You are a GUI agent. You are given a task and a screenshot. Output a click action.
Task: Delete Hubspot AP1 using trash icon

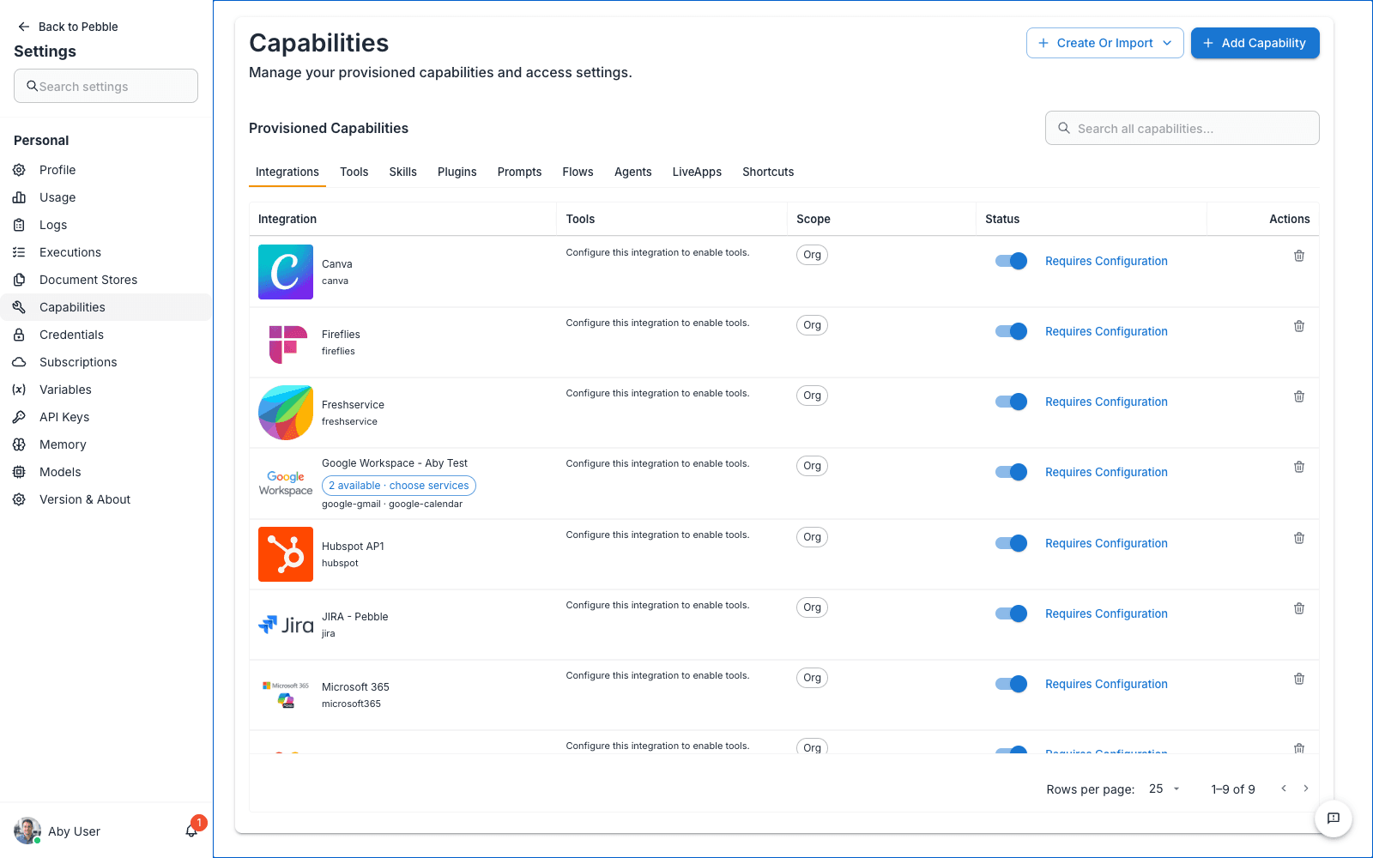pos(1299,538)
